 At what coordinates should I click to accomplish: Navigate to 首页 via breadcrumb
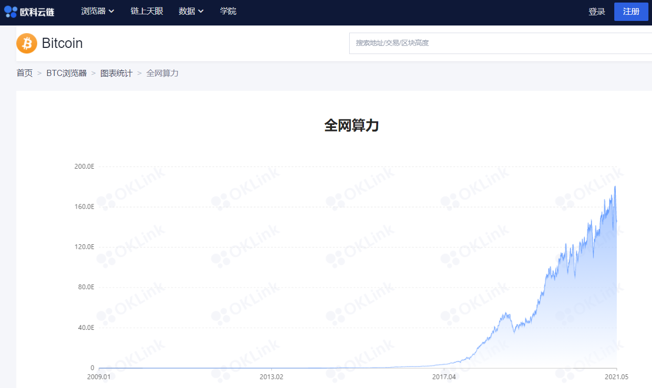click(x=24, y=73)
